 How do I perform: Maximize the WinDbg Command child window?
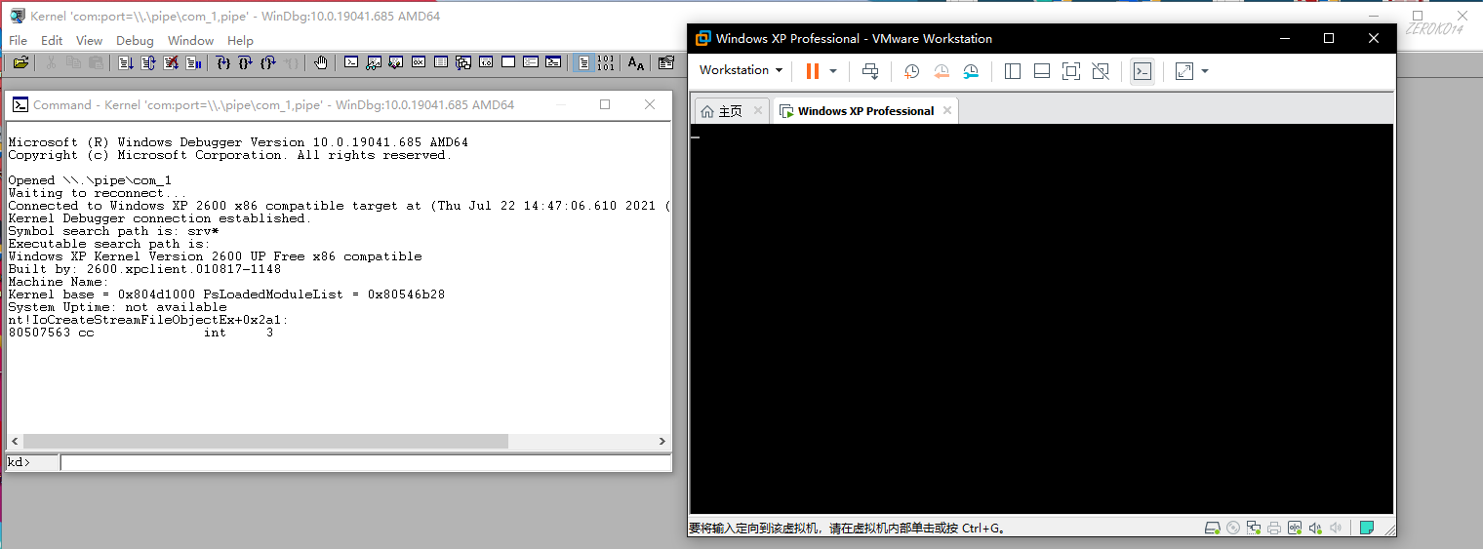pyautogui.click(x=605, y=104)
